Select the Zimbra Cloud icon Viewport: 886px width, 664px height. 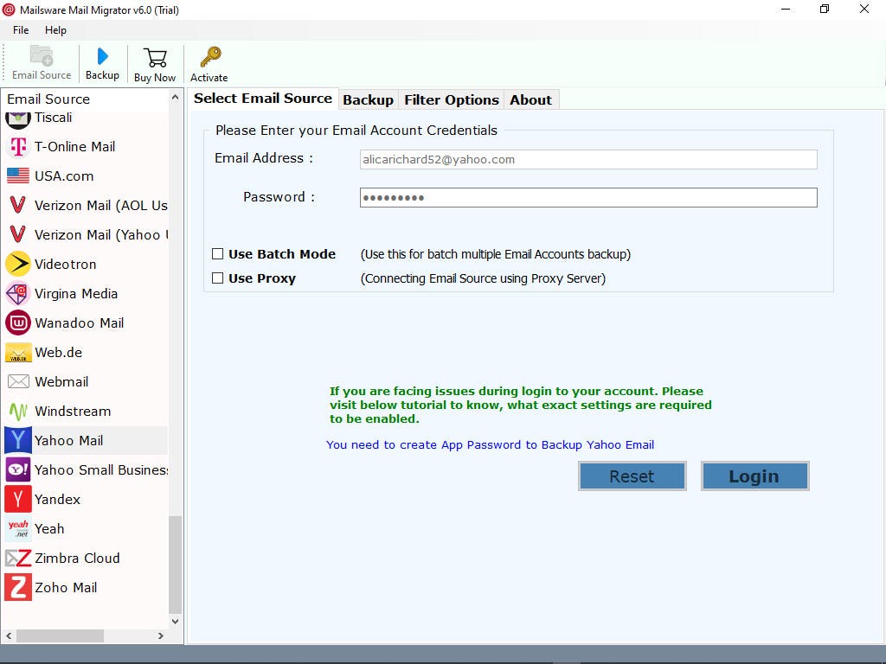[18, 559]
